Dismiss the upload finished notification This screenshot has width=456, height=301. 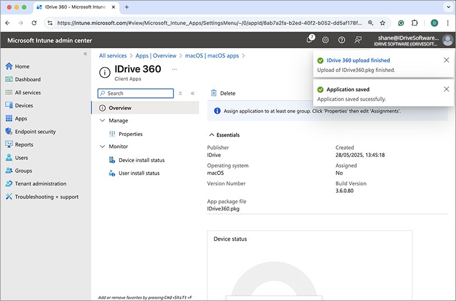pyautogui.click(x=446, y=60)
